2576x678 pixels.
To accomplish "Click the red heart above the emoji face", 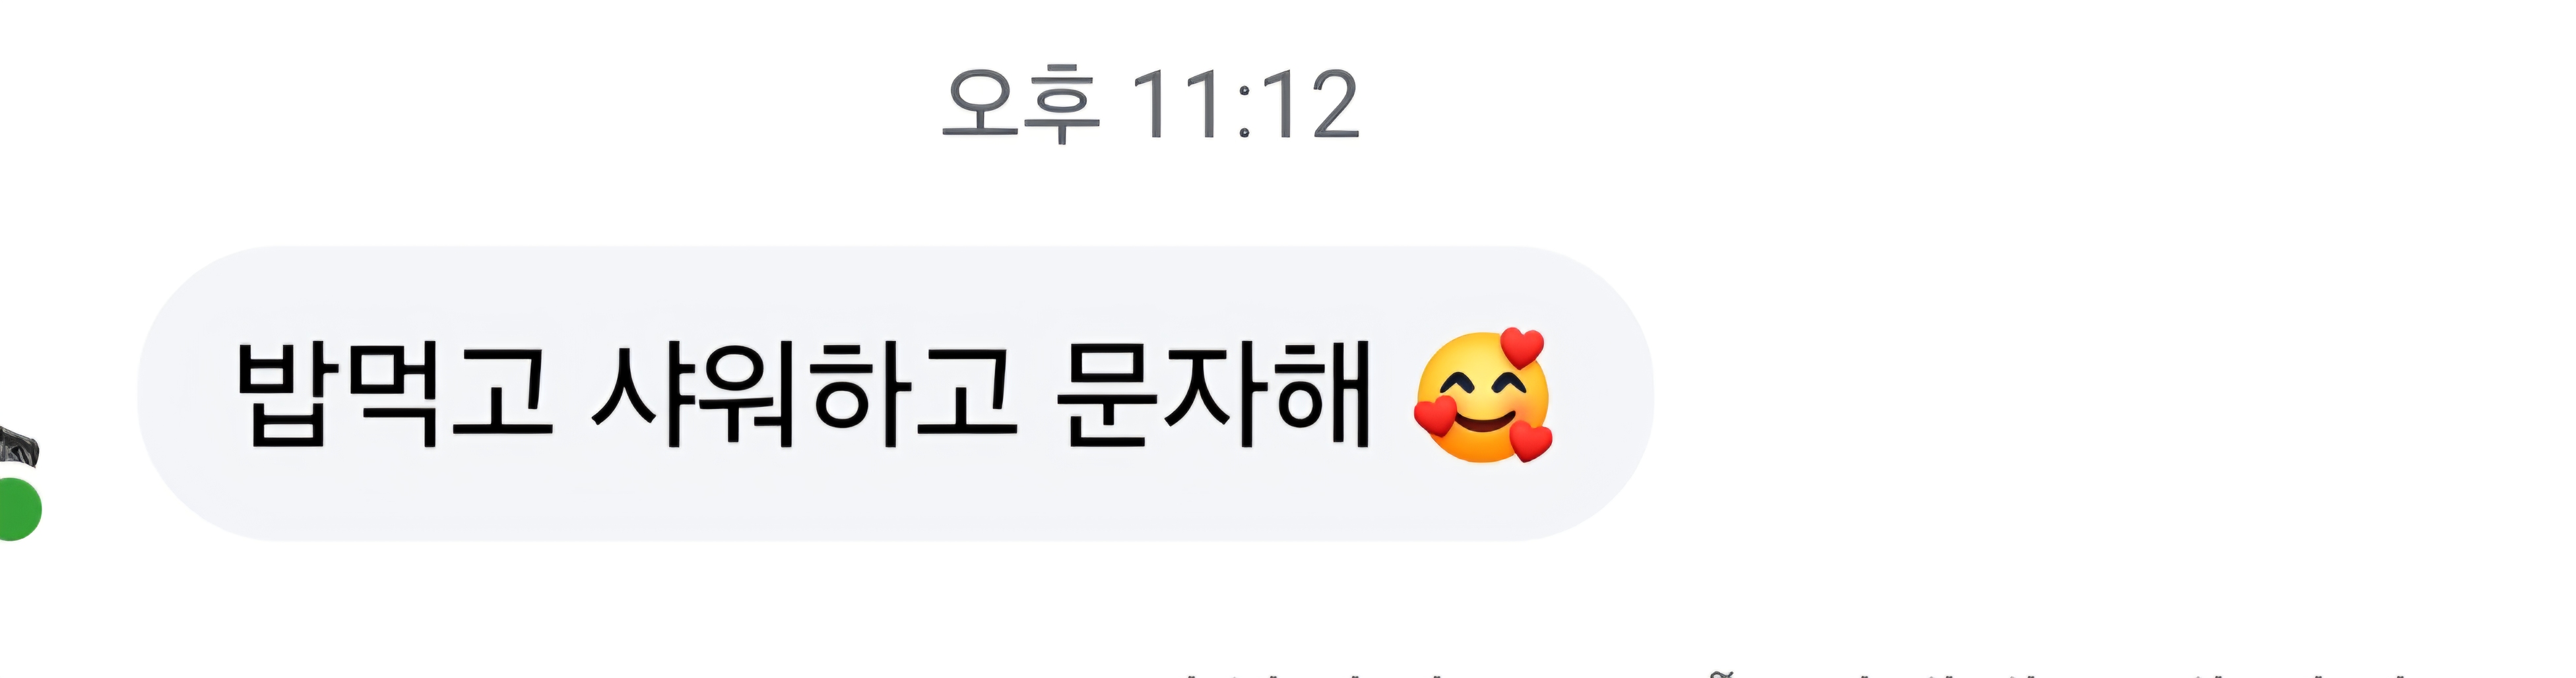I will (x=1522, y=347).
